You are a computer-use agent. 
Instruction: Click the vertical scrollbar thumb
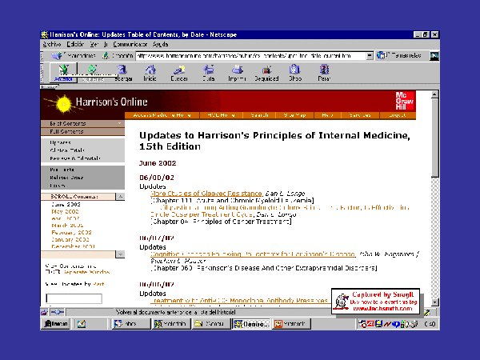[x=434, y=138]
